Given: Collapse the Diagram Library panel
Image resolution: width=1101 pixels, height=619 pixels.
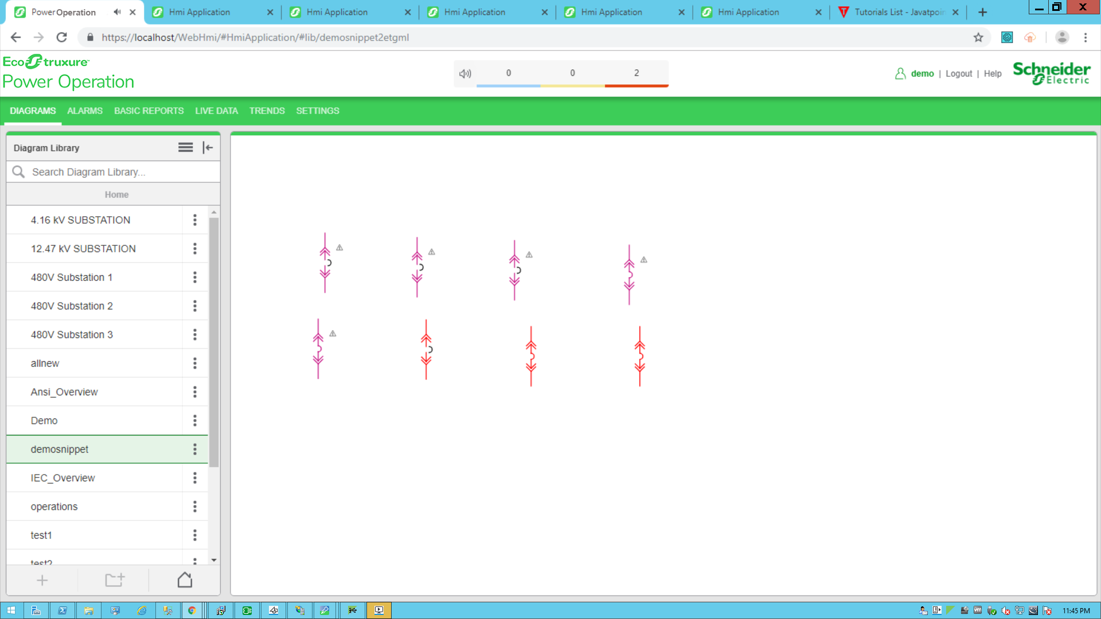Looking at the screenshot, I should pyautogui.click(x=208, y=148).
